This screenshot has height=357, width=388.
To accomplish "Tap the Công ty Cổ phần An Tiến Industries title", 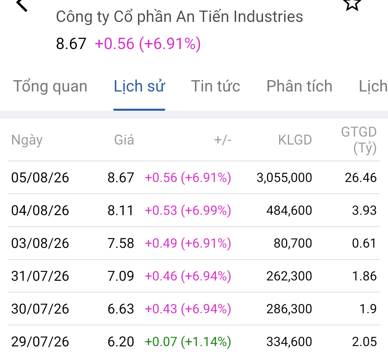I will point(179,17).
